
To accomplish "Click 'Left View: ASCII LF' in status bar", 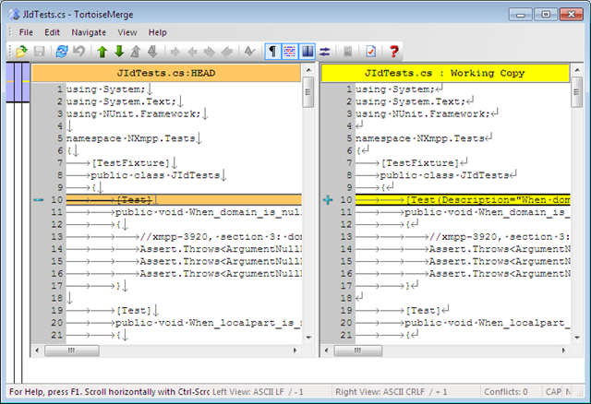I will (248, 392).
